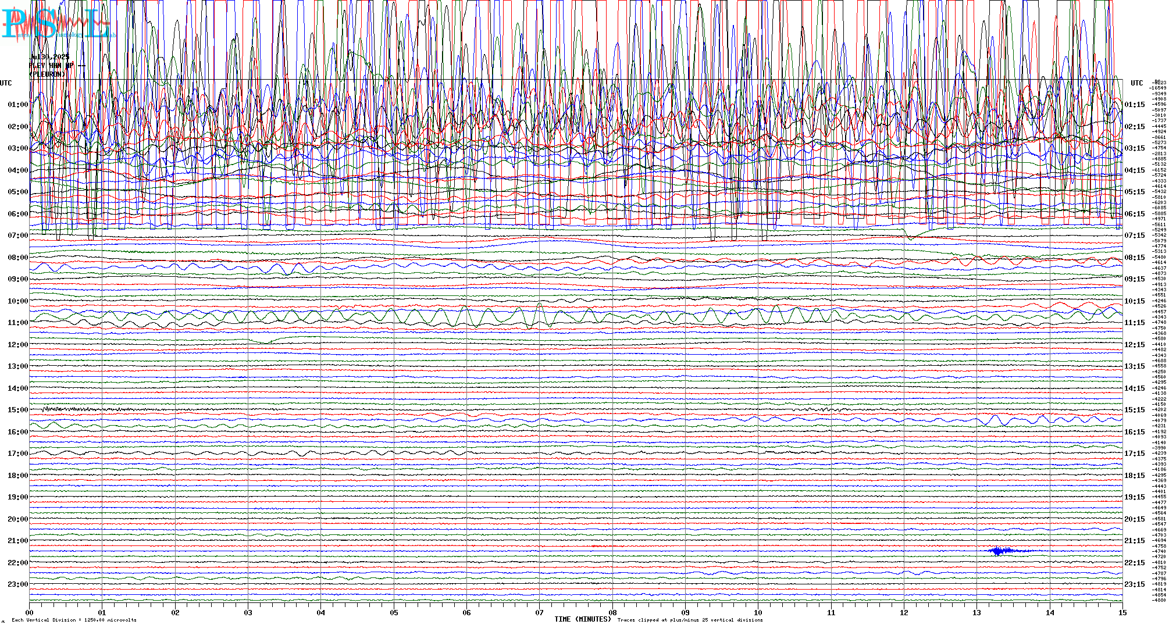This screenshot has height=628, width=1169.
Task: Select the 20:00 hour label
Action: pyautogui.click(x=18, y=519)
